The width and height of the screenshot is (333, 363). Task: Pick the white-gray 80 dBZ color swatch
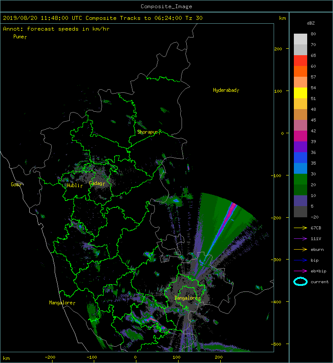(x=300, y=39)
